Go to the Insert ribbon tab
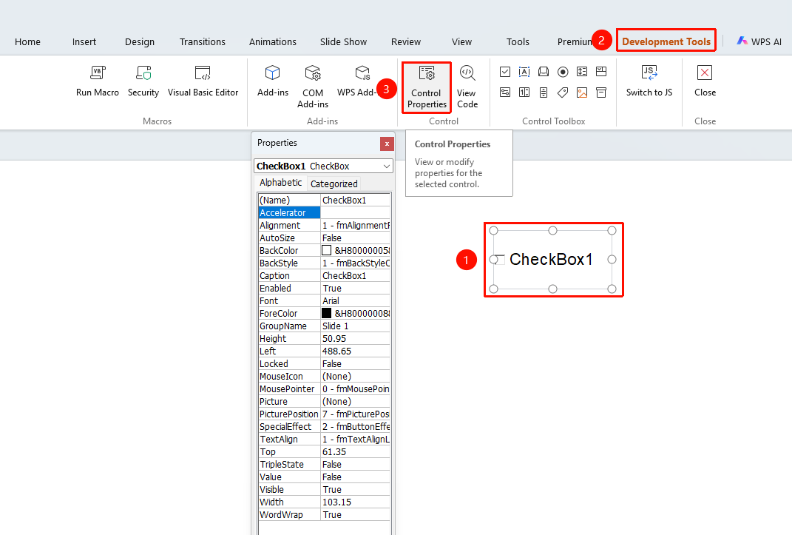This screenshot has height=535, width=792. [84, 42]
